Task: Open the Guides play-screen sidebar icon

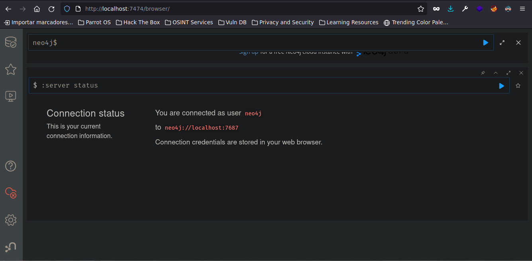Action: (x=11, y=96)
